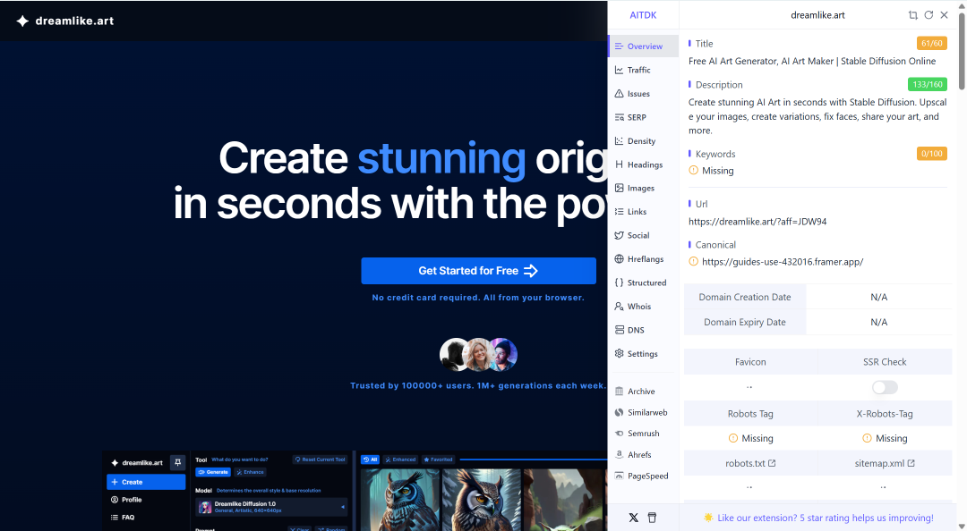
Task: Click the AITDK logo text
Action: [x=643, y=15]
